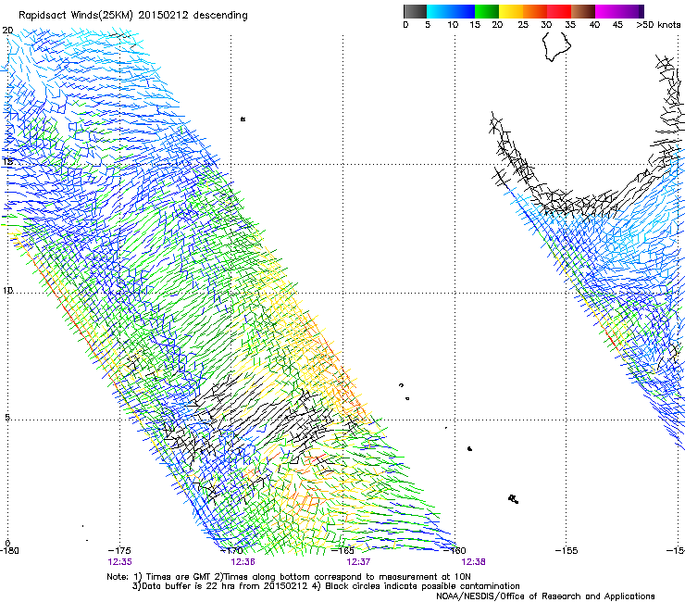The width and height of the screenshot is (685, 602).
Task: Click the '>50 knots' legend label
Action: pos(658,25)
